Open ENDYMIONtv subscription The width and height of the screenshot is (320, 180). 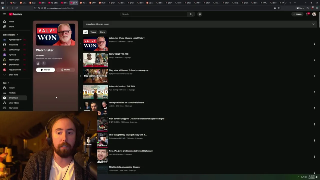[x=14, y=65]
